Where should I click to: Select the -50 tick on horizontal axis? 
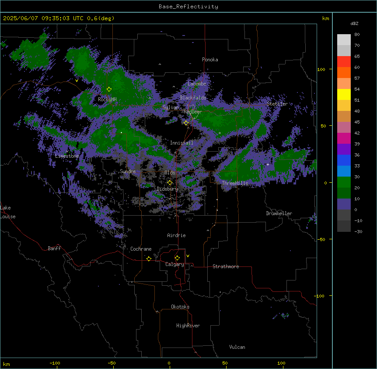(112, 363)
